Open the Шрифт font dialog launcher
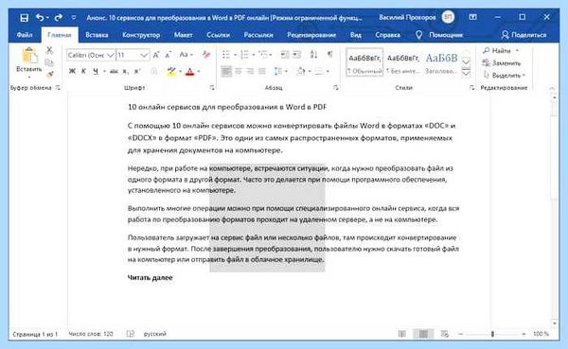 click(212, 88)
